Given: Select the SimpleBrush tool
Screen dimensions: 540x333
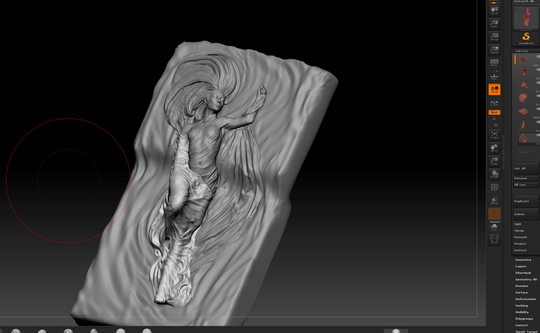Looking at the screenshot, I should pyautogui.click(x=526, y=38).
